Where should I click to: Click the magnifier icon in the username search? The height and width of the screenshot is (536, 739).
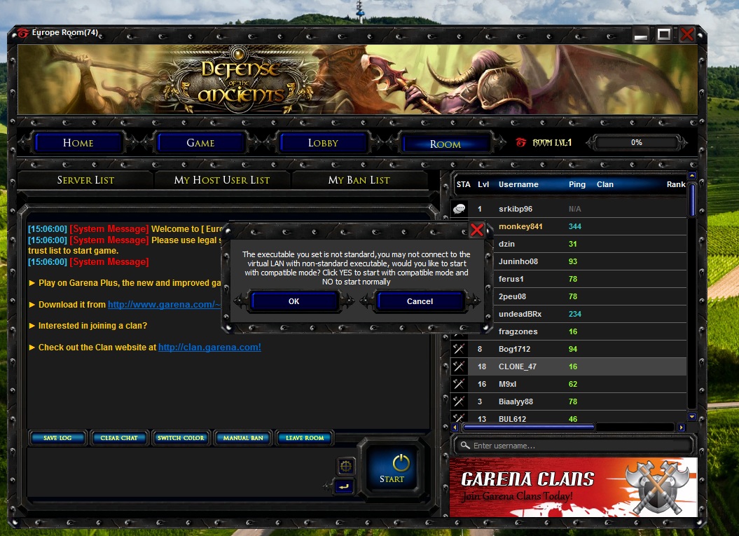(464, 445)
